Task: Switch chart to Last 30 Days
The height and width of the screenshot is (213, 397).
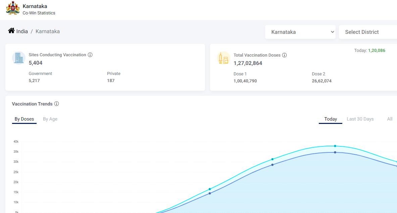Action: (x=360, y=119)
